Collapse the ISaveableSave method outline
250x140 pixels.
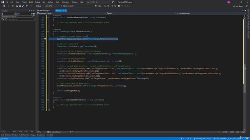click(48, 31)
